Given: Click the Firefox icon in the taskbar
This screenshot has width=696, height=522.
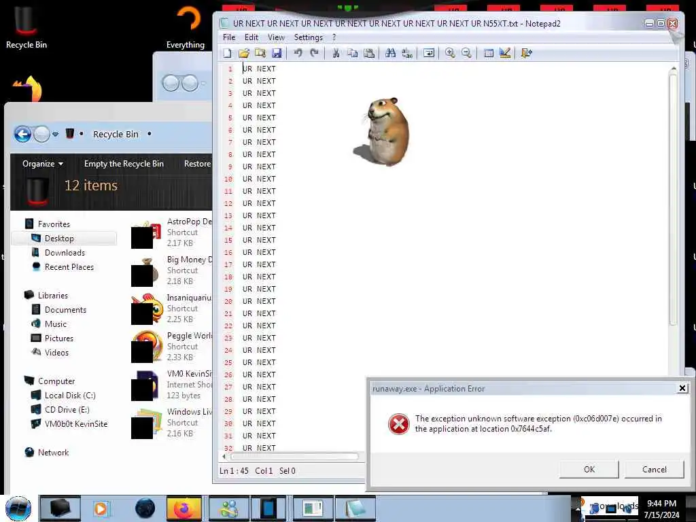Looking at the screenshot, I should click(x=184, y=508).
